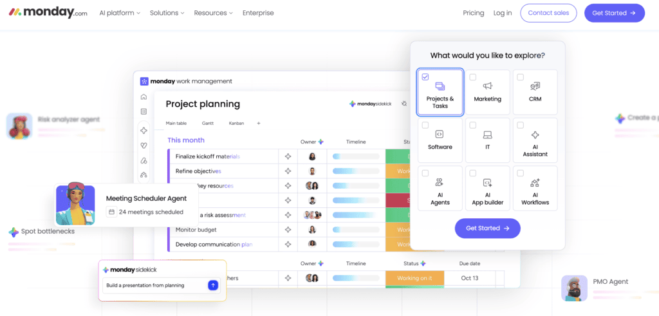The image size is (659, 316).
Task: Check the AI Workflows checkbox
Action: pos(520,173)
